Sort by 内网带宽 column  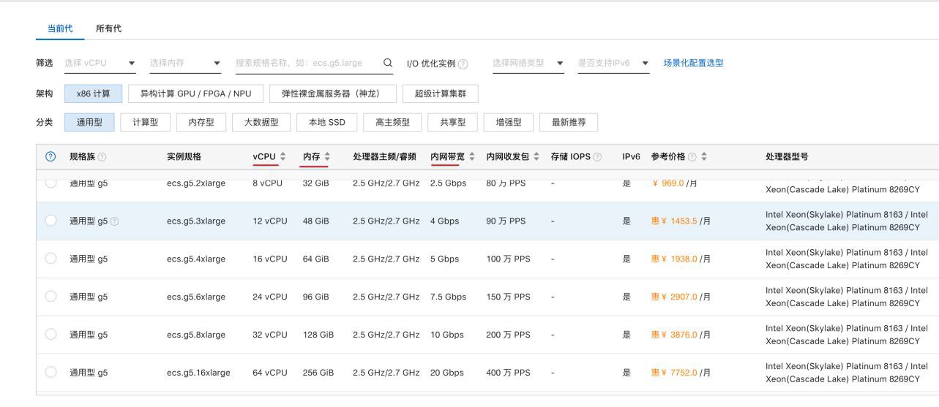pyautogui.click(x=472, y=157)
